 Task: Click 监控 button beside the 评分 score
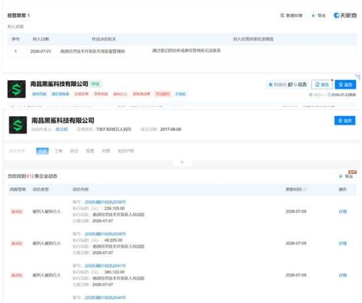(345, 85)
